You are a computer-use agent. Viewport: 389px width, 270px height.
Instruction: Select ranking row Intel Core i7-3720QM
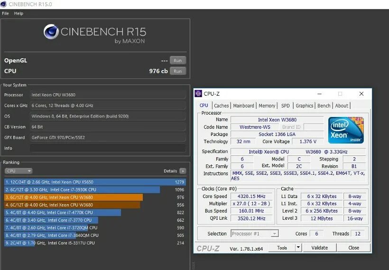(95, 228)
